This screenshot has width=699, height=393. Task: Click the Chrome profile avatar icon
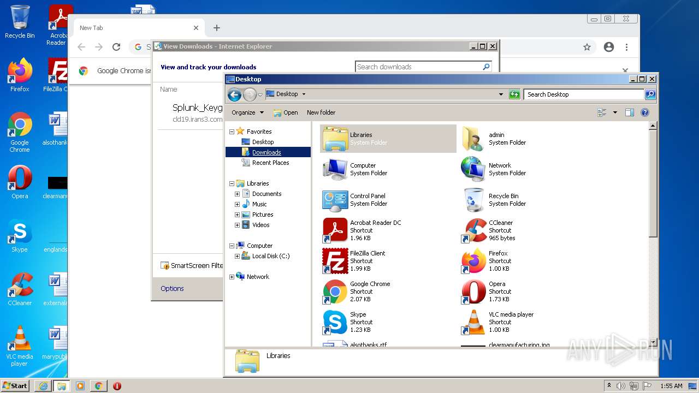tap(609, 47)
